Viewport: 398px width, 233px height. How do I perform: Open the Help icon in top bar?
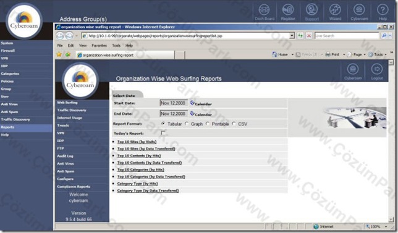click(x=383, y=10)
